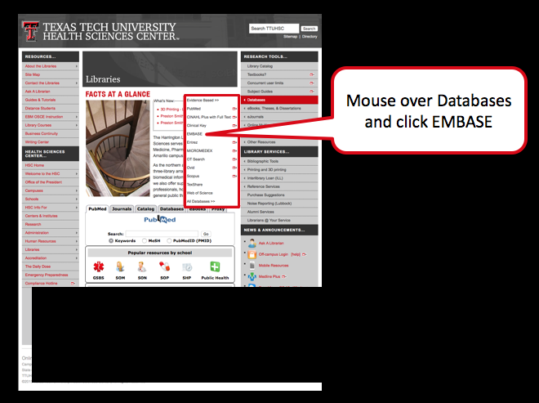The width and height of the screenshot is (539, 403).
Task: Open the SON school resources icon
Action: (x=142, y=266)
